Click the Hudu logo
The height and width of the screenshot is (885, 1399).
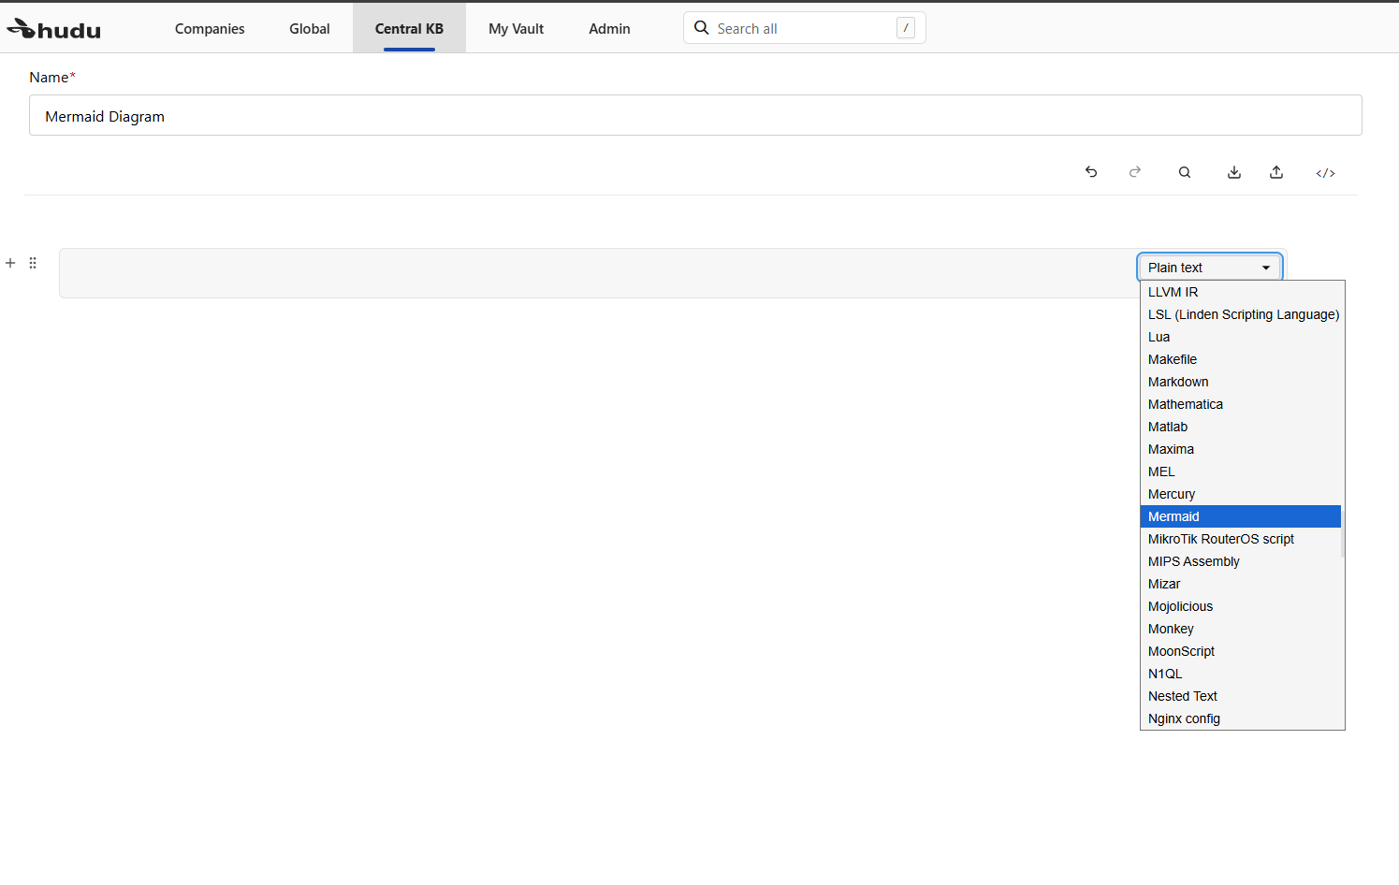(53, 30)
